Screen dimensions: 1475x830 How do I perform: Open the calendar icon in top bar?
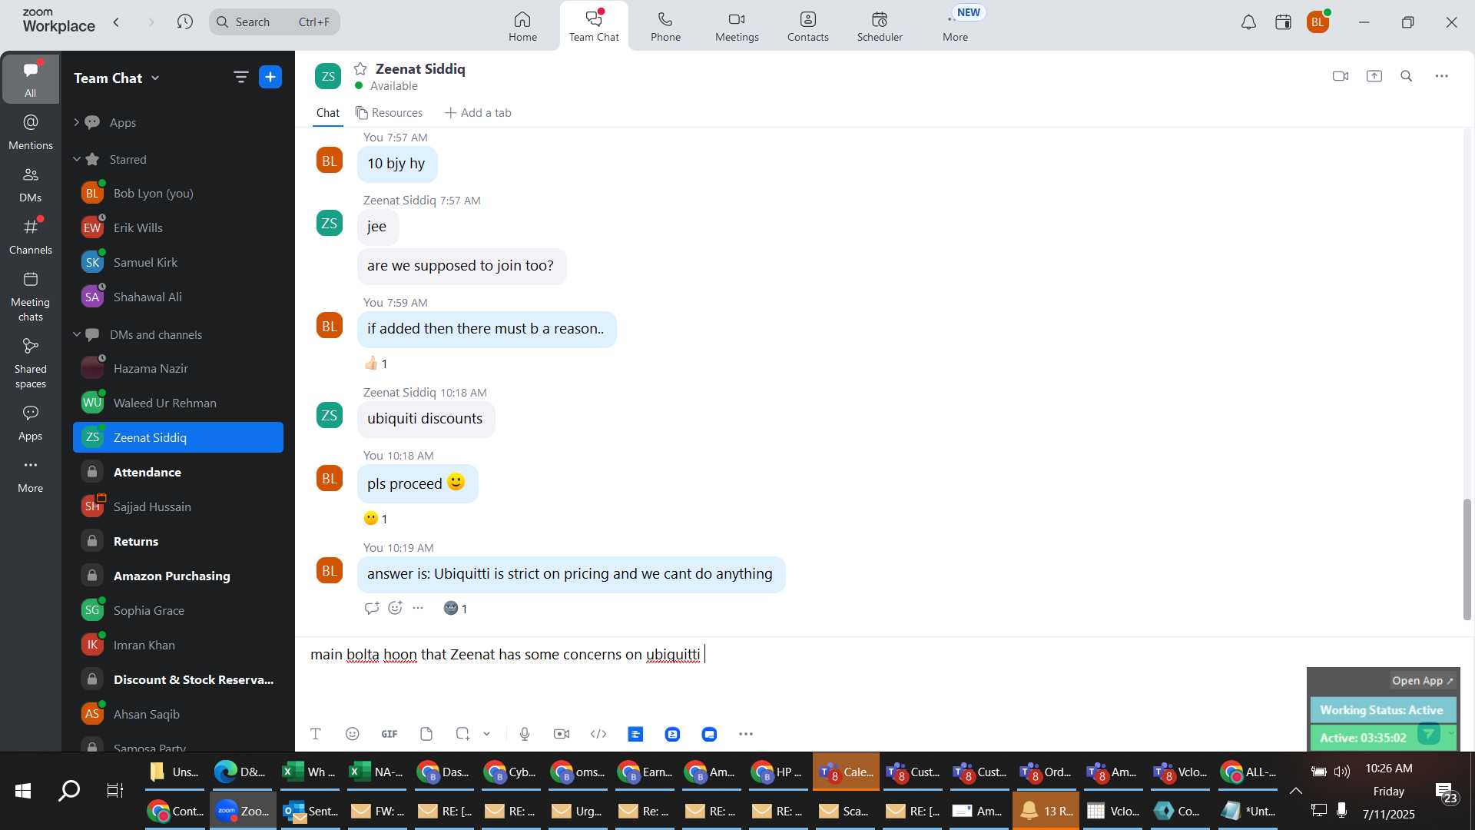click(x=1283, y=22)
